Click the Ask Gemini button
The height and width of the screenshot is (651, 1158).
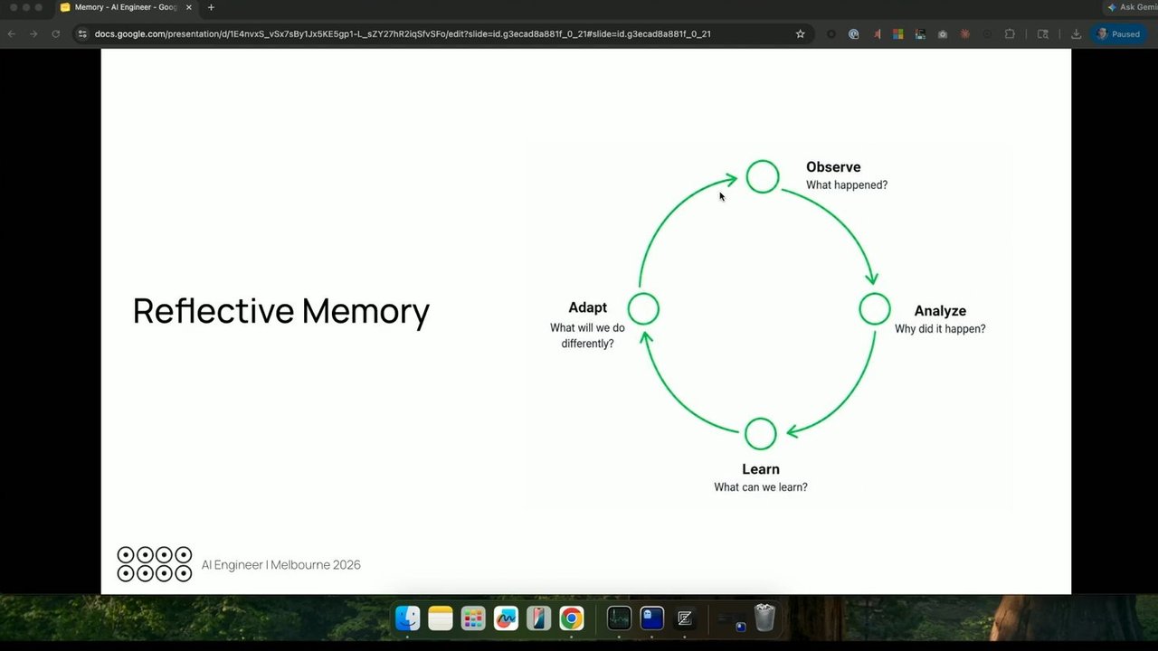point(1131,7)
